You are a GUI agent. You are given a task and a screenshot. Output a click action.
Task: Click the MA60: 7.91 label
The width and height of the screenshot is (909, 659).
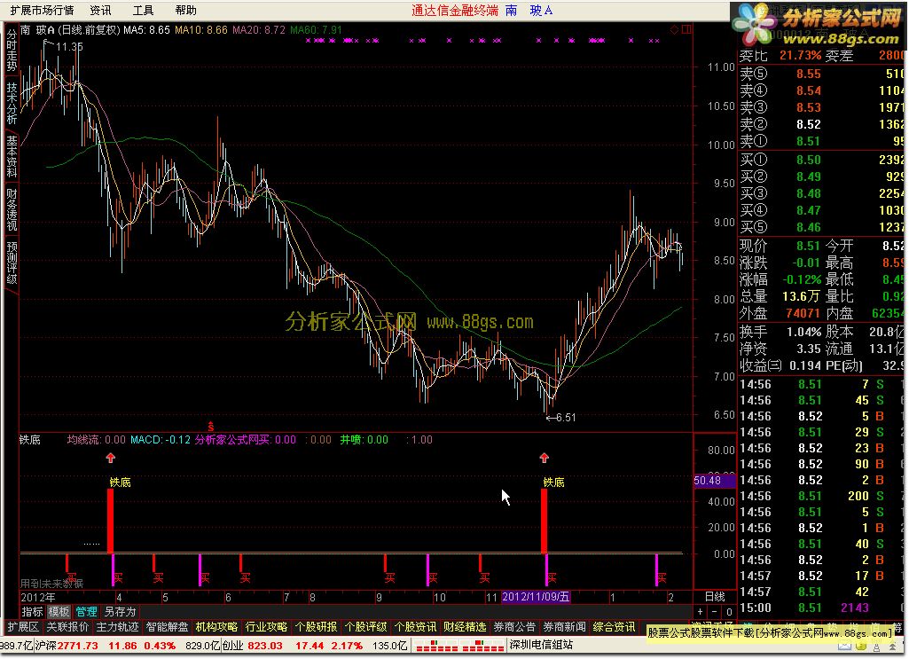(317, 29)
